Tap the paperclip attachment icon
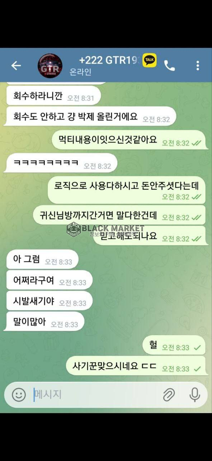212x461 pixels. point(169,395)
